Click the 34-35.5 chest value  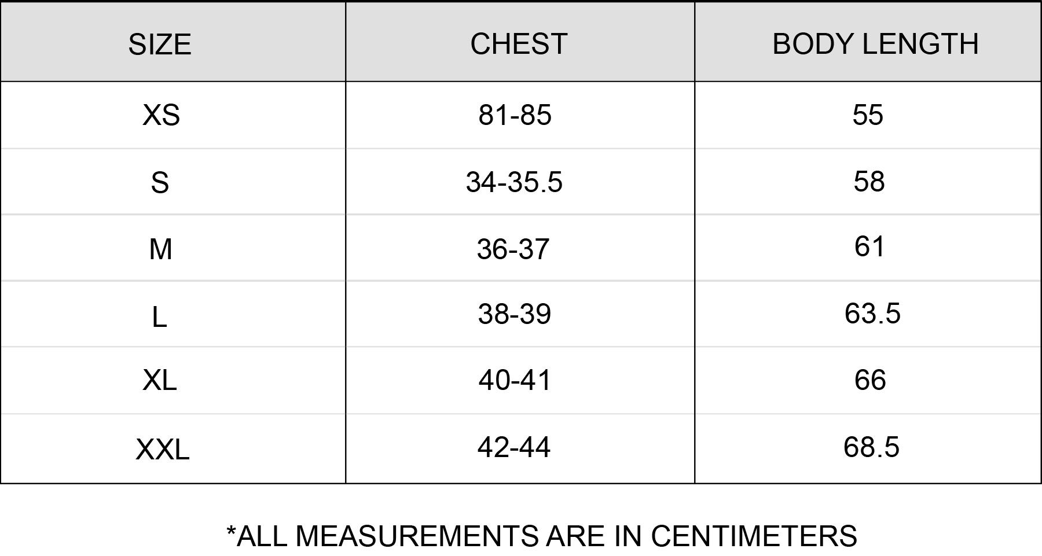(514, 182)
